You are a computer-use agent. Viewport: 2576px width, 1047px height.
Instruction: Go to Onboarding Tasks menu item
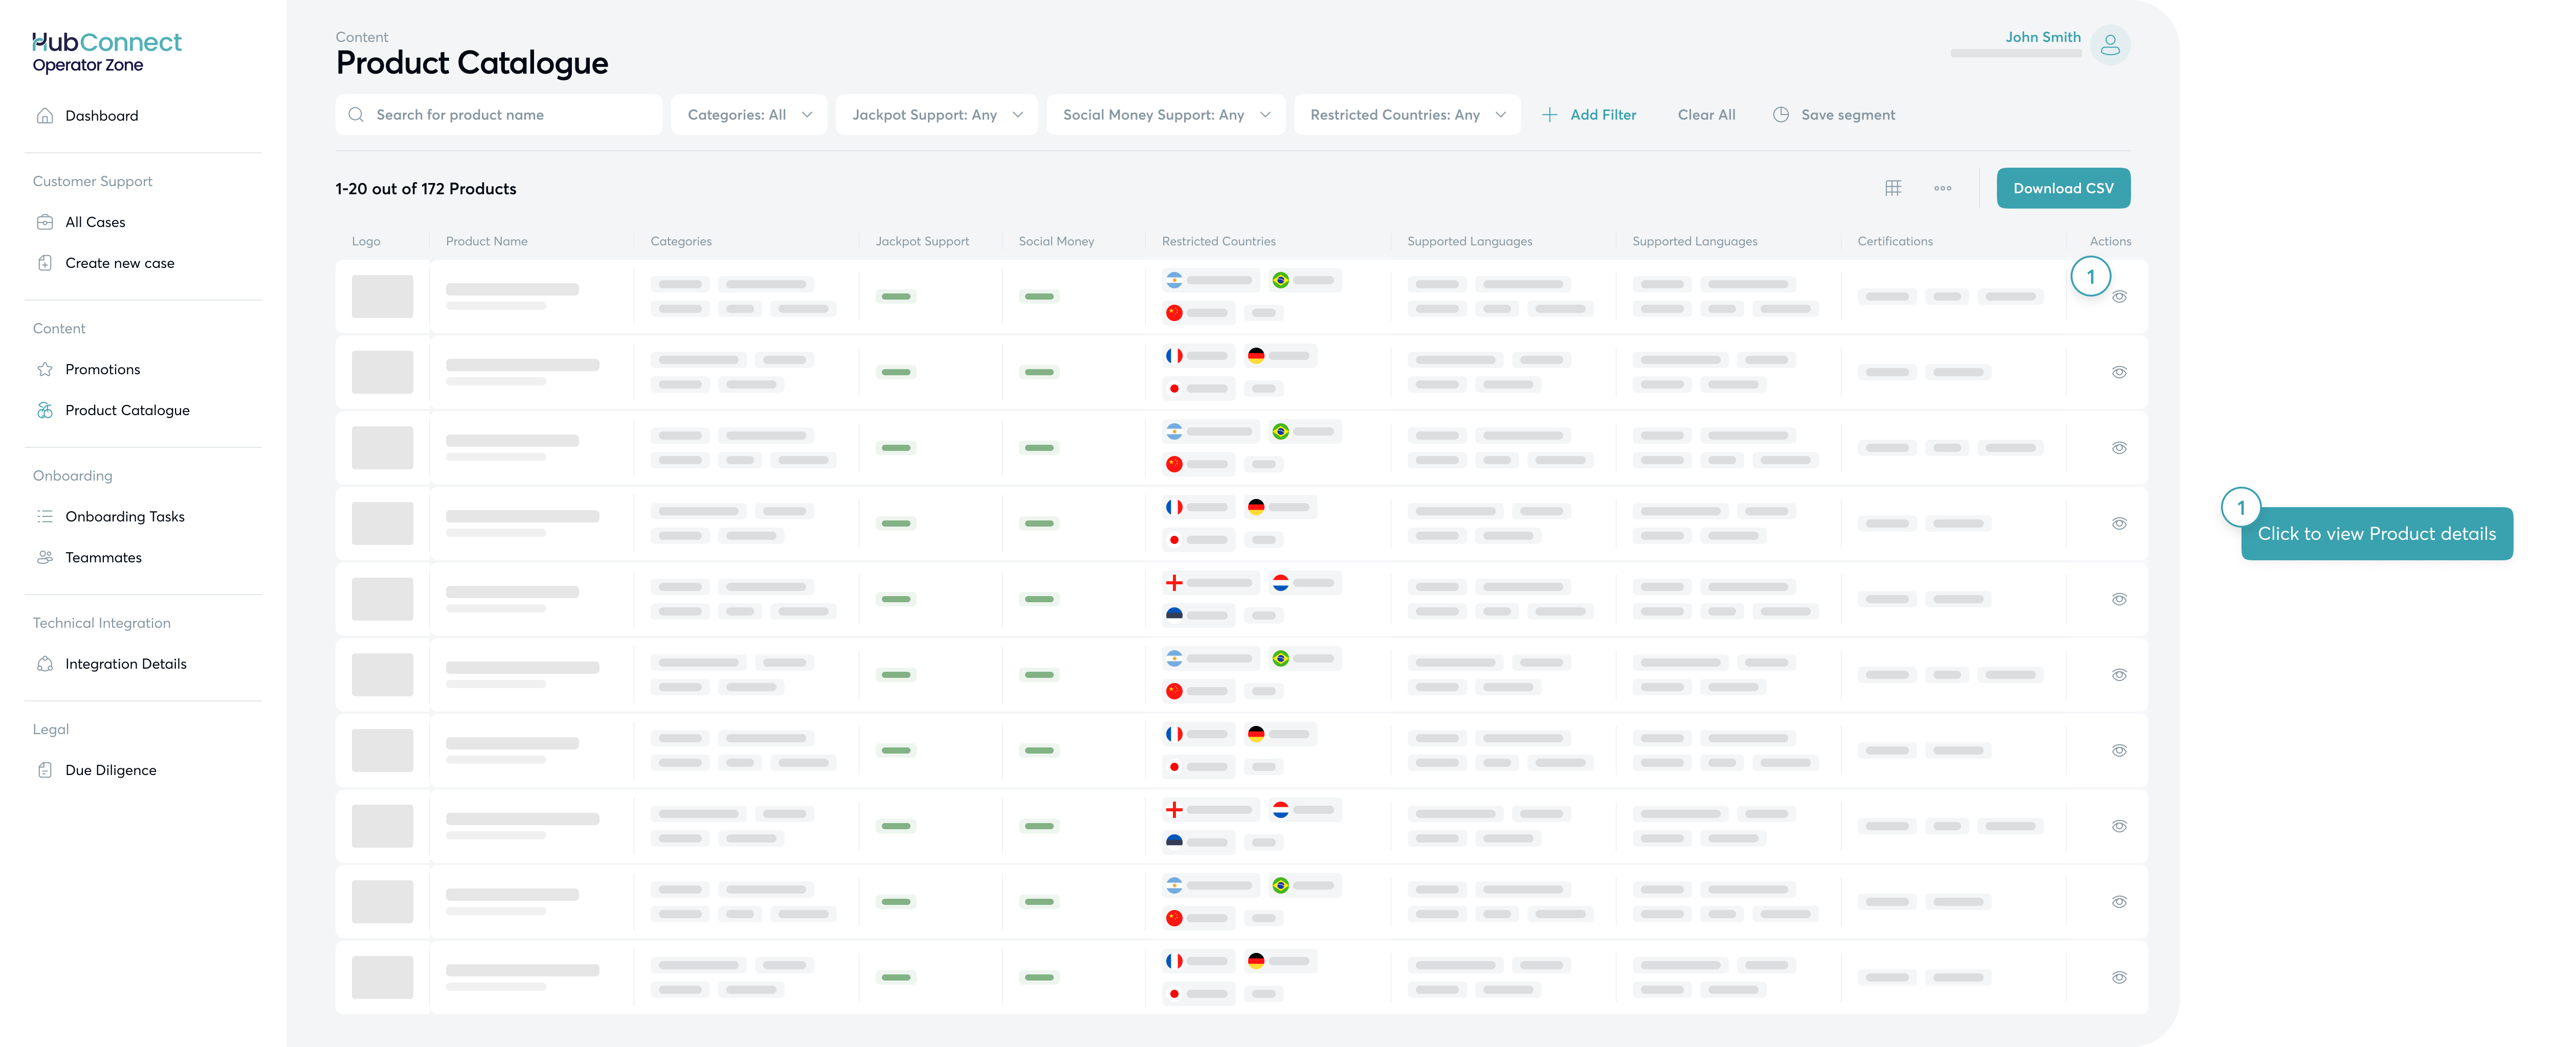pyautogui.click(x=124, y=516)
